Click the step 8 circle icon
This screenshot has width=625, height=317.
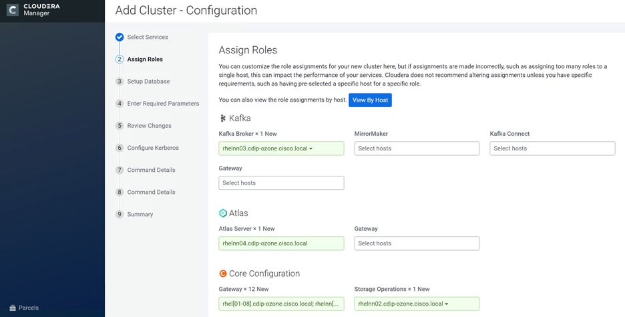[x=120, y=192]
